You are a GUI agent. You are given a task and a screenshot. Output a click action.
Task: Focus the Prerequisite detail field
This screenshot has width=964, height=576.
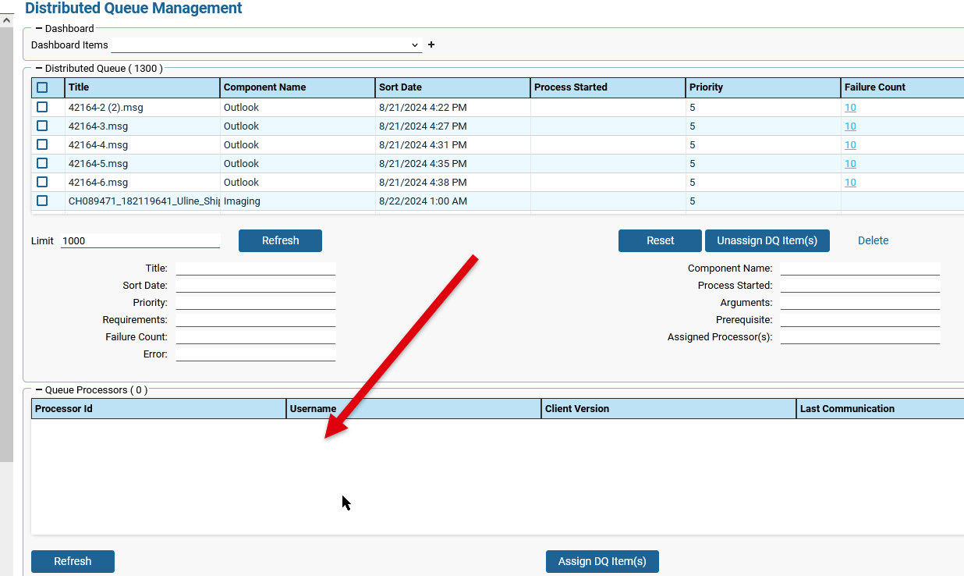(860, 319)
